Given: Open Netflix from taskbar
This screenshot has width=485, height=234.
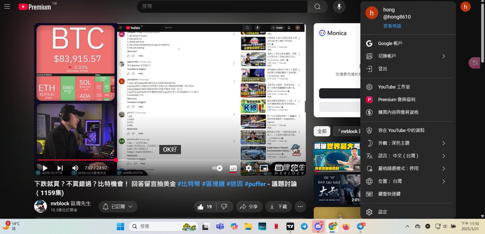Looking at the screenshot, I should click(x=276, y=226).
